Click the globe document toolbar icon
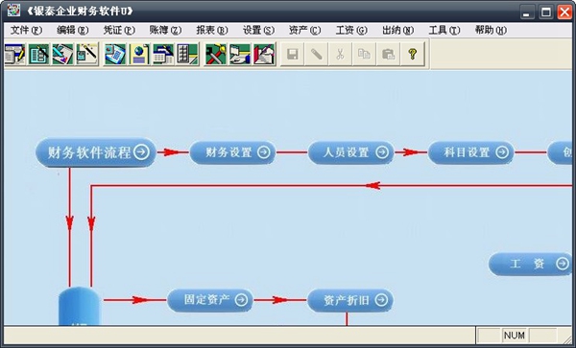This screenshot has height=348, width=576. click(x=139, y=55)
